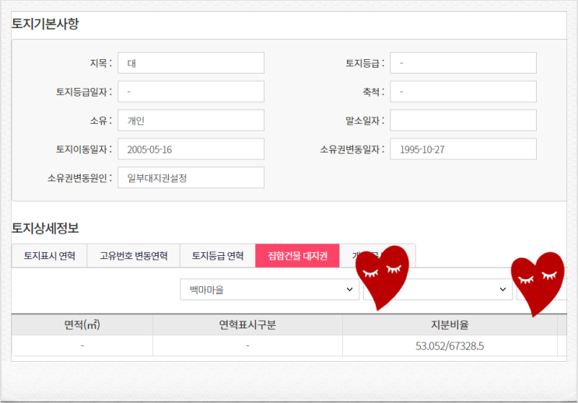This screenshot has height=403, width=578.
Task: Expand the 백마마을 dropdown
Action: point(269,289)
